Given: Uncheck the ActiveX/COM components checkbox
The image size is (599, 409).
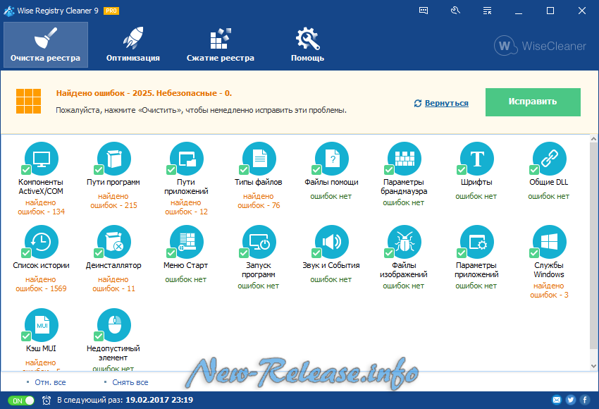Looking at the screenshot, I should click(26, 170).
